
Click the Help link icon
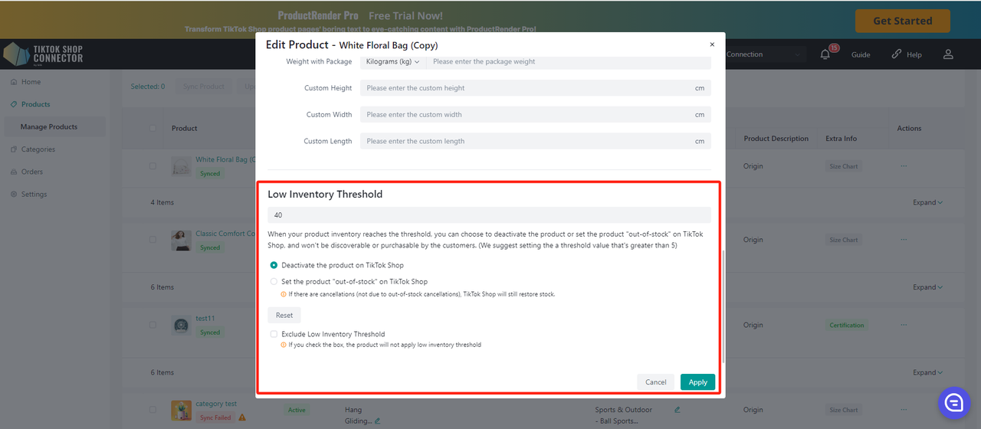pos(897,54)
